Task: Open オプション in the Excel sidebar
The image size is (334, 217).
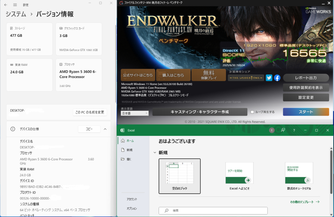Action: click(x=132, y=209)
